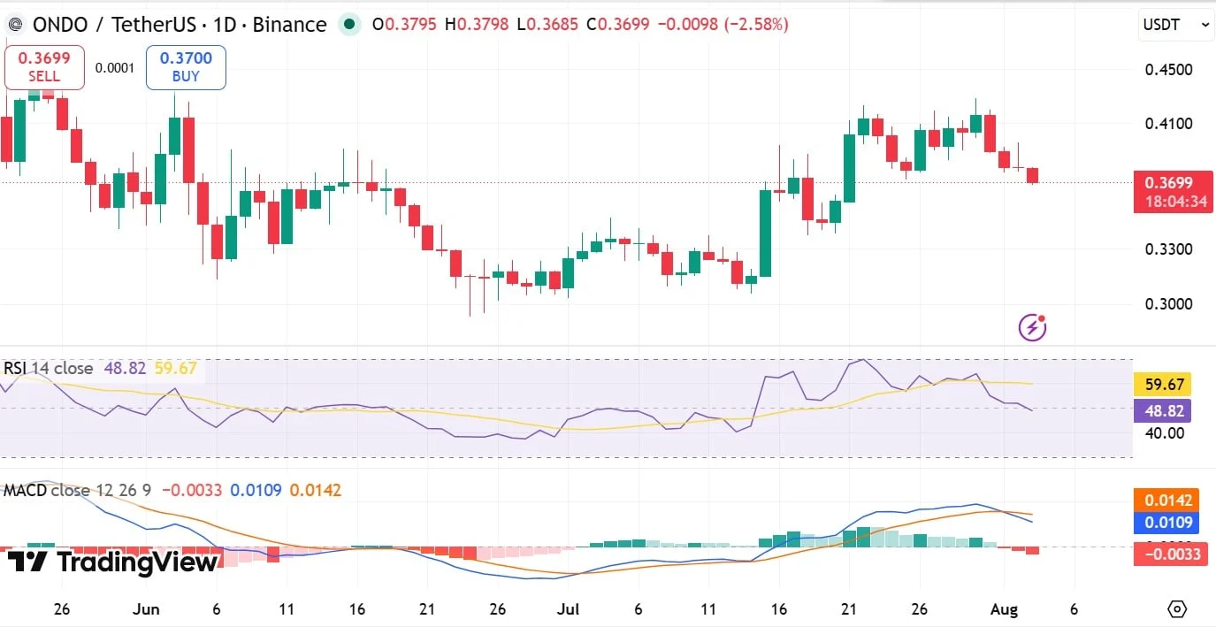Click the high price value H0.3798
Image resolution: width=1216 pixels, height=627 pixels.
tap(477, 25)
